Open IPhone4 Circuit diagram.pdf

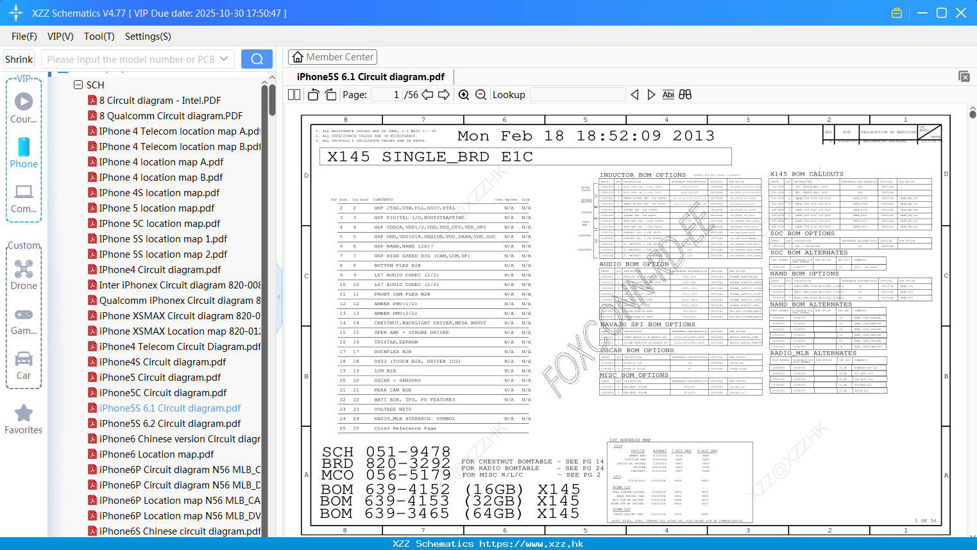(160, 269)
